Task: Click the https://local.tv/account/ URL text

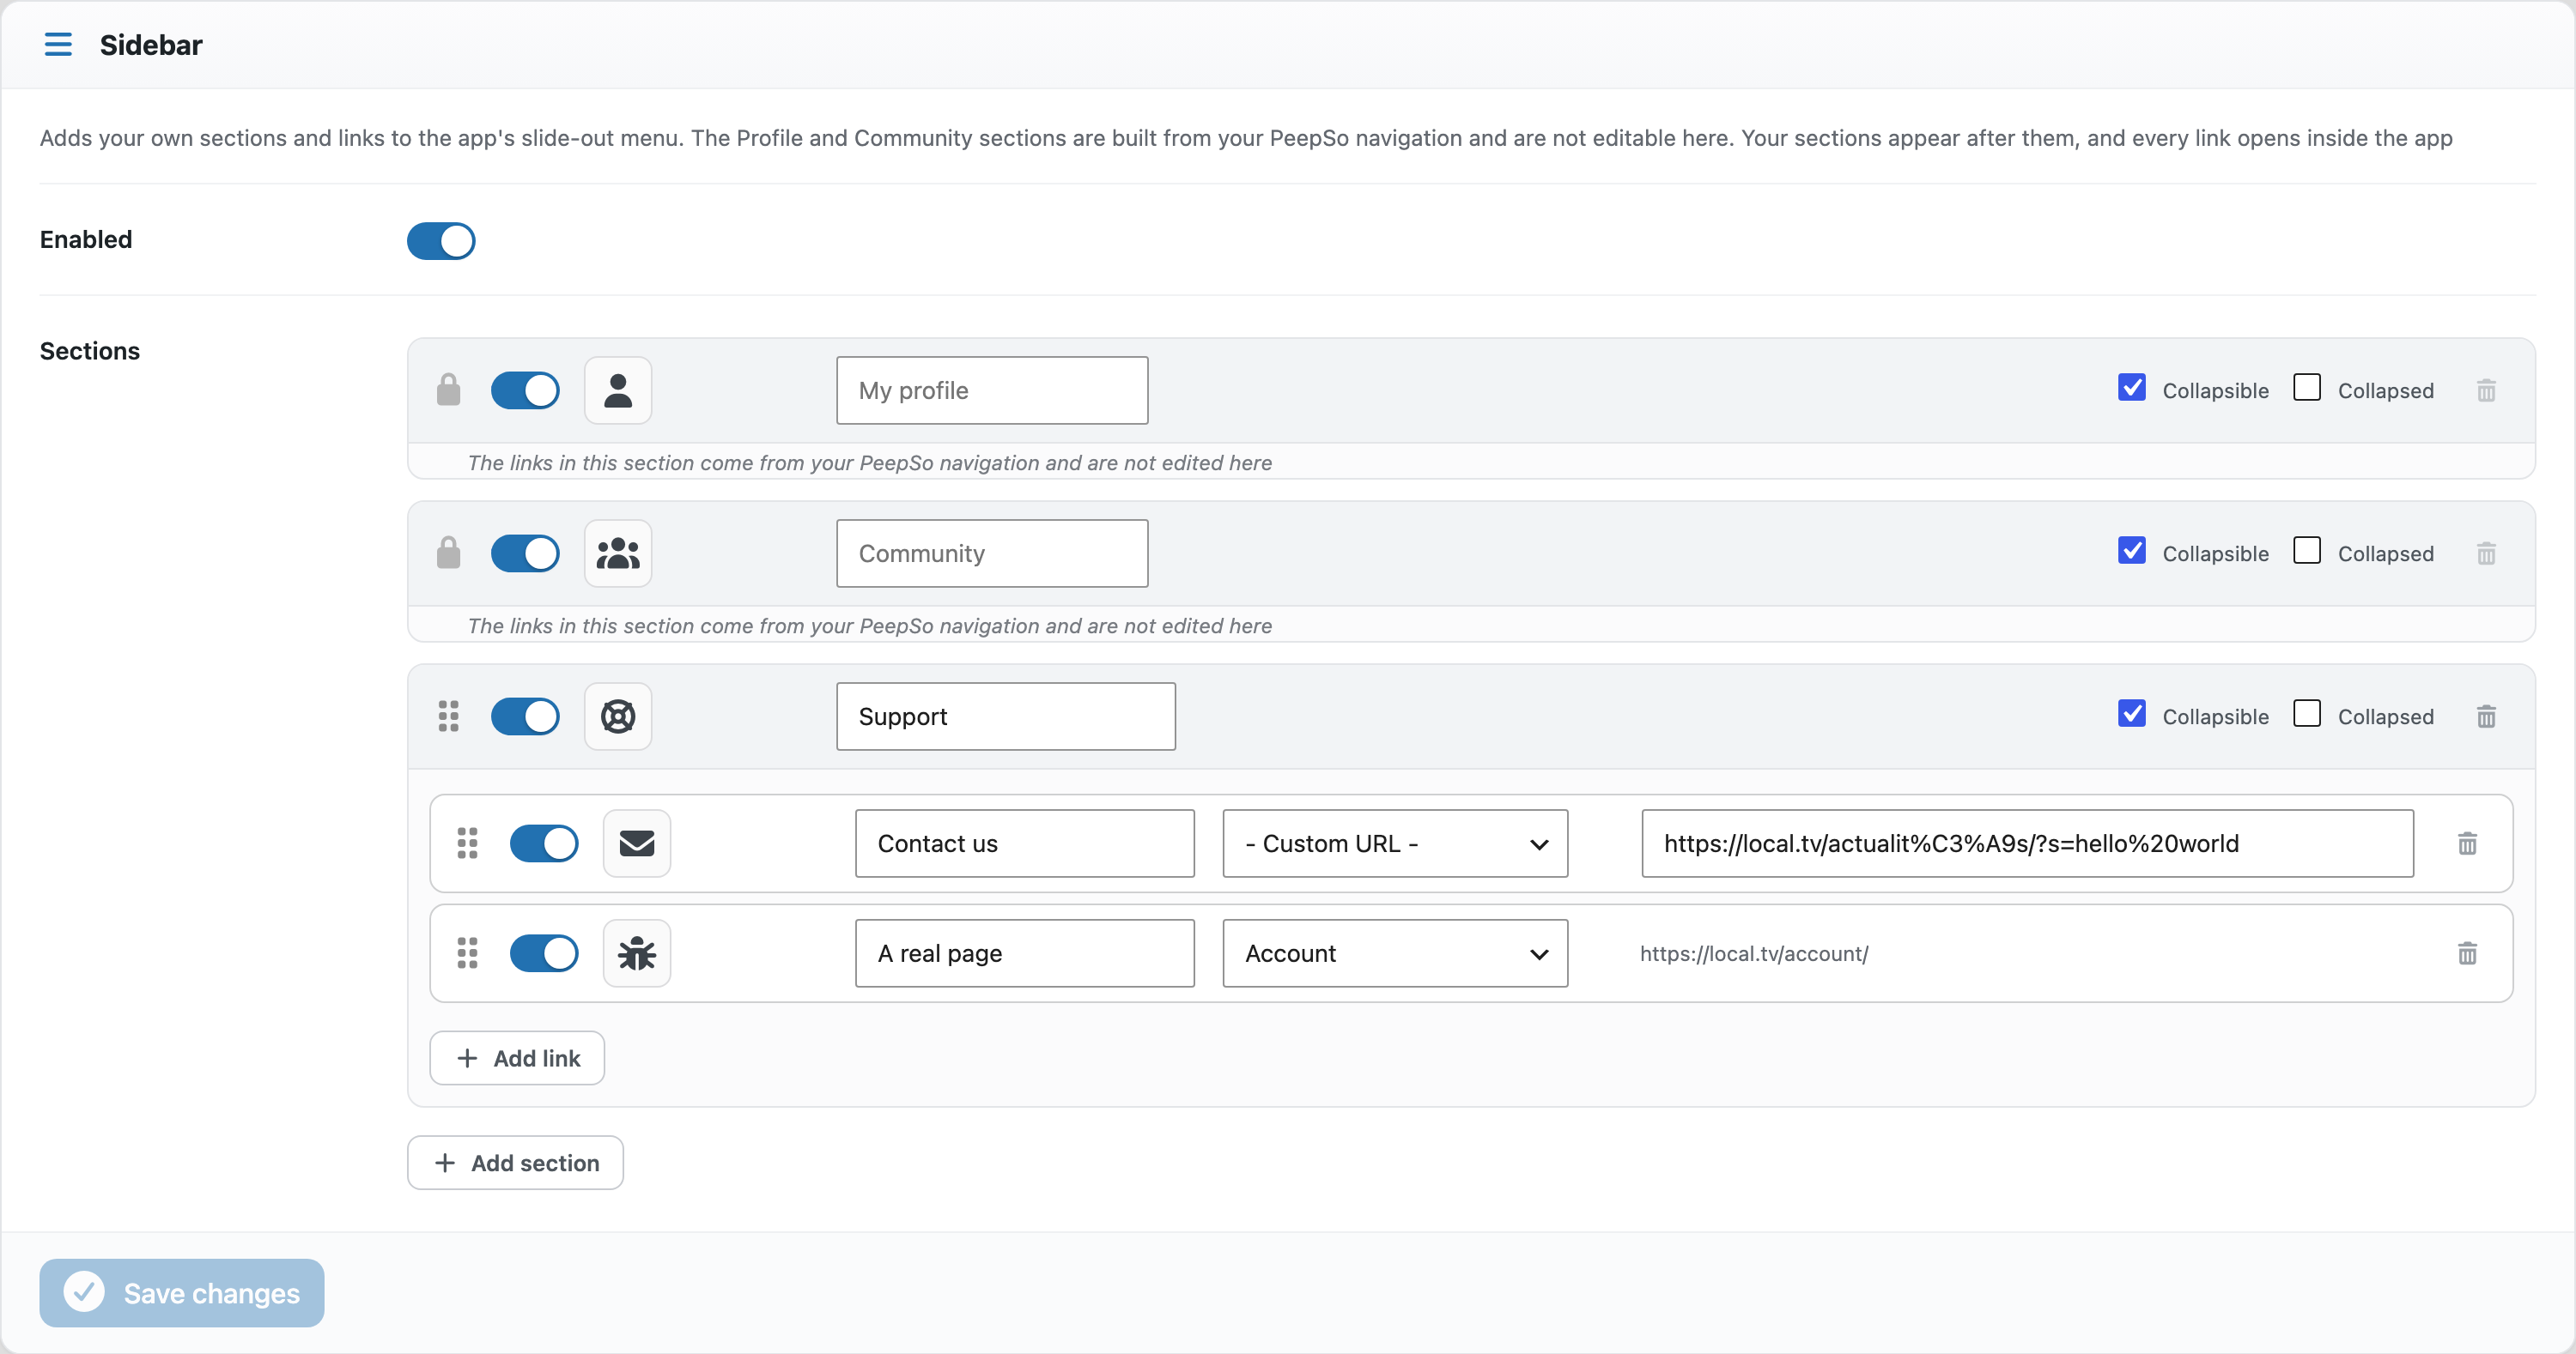Action: point(1754,953)
